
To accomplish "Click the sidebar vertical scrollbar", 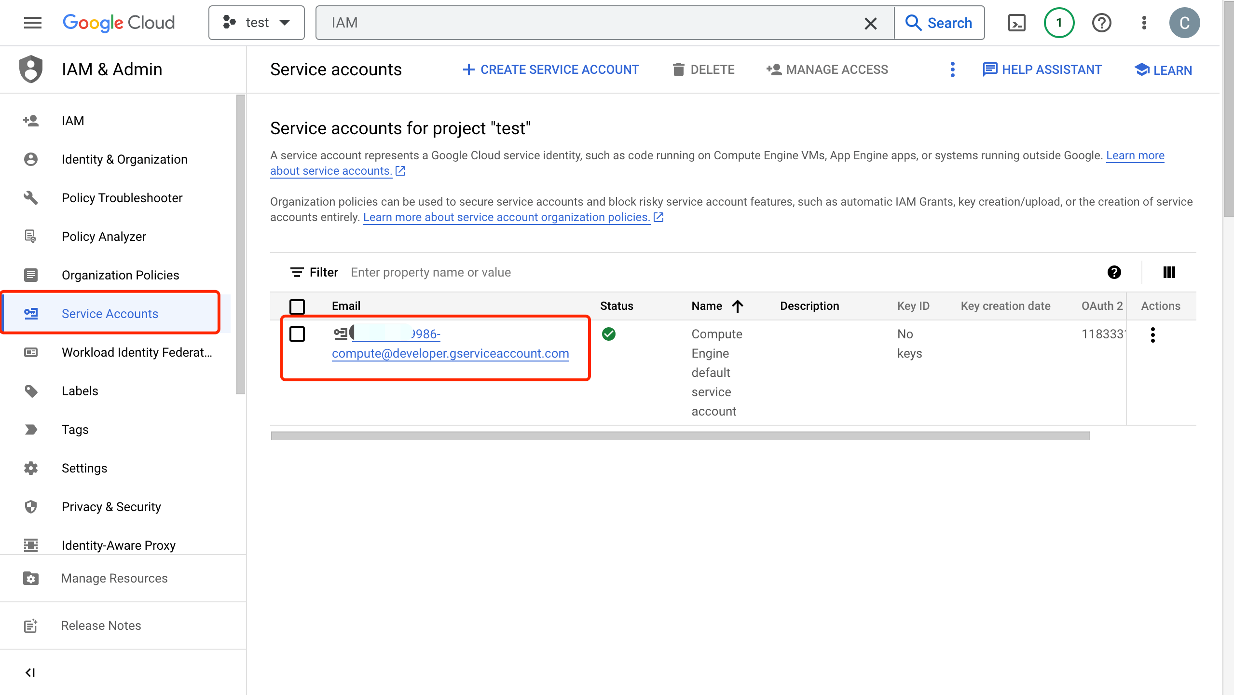I will (241, 244).
